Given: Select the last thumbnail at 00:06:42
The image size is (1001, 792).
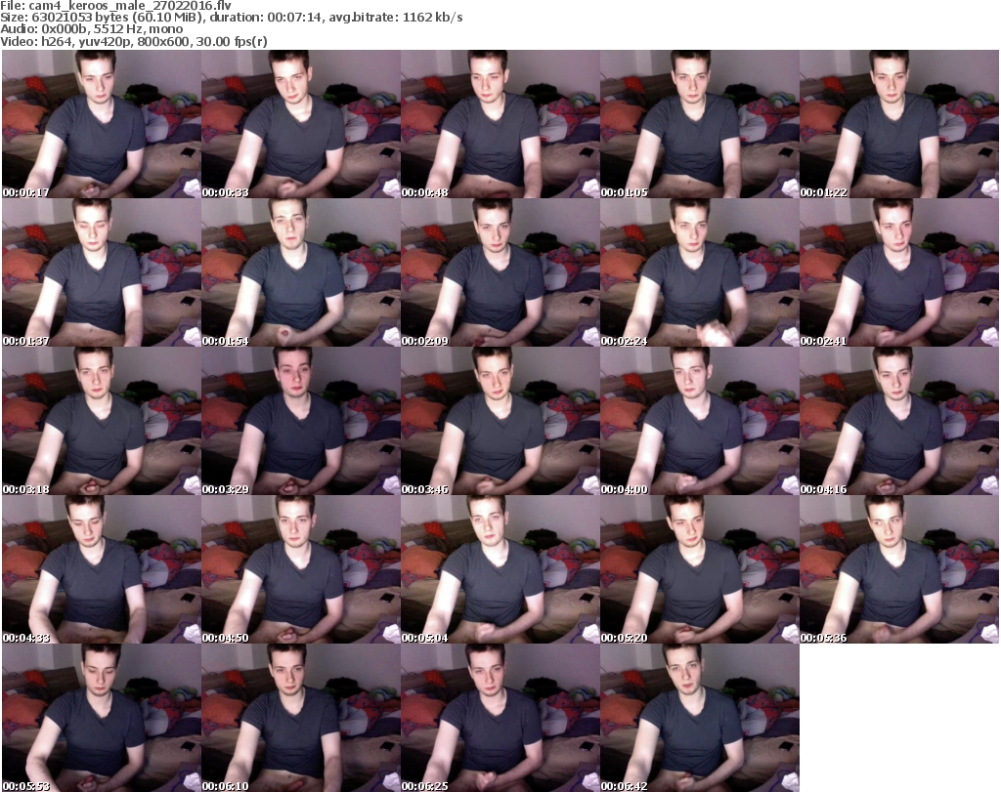Looking at the screenshot, I should click(699, 718).
